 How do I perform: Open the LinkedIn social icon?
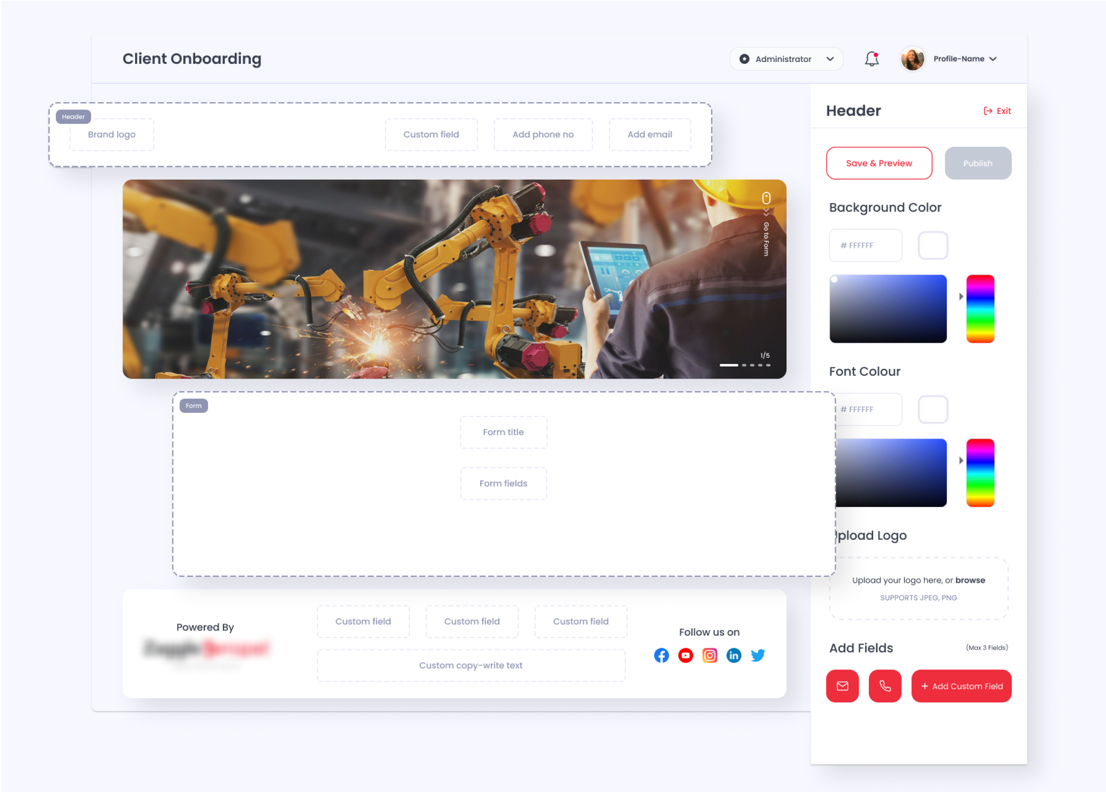tap(733, 655)
